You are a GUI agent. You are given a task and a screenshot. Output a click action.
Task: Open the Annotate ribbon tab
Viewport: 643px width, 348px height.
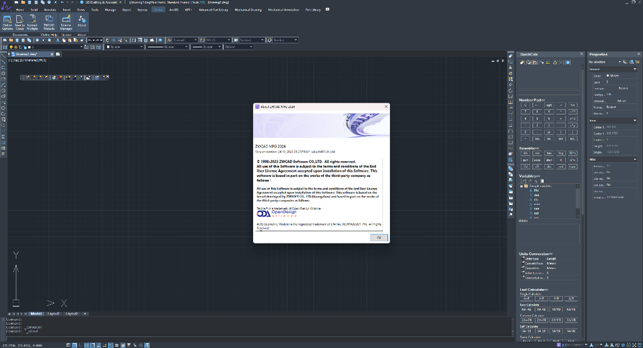pyautogui.click(x=50, y=9)
